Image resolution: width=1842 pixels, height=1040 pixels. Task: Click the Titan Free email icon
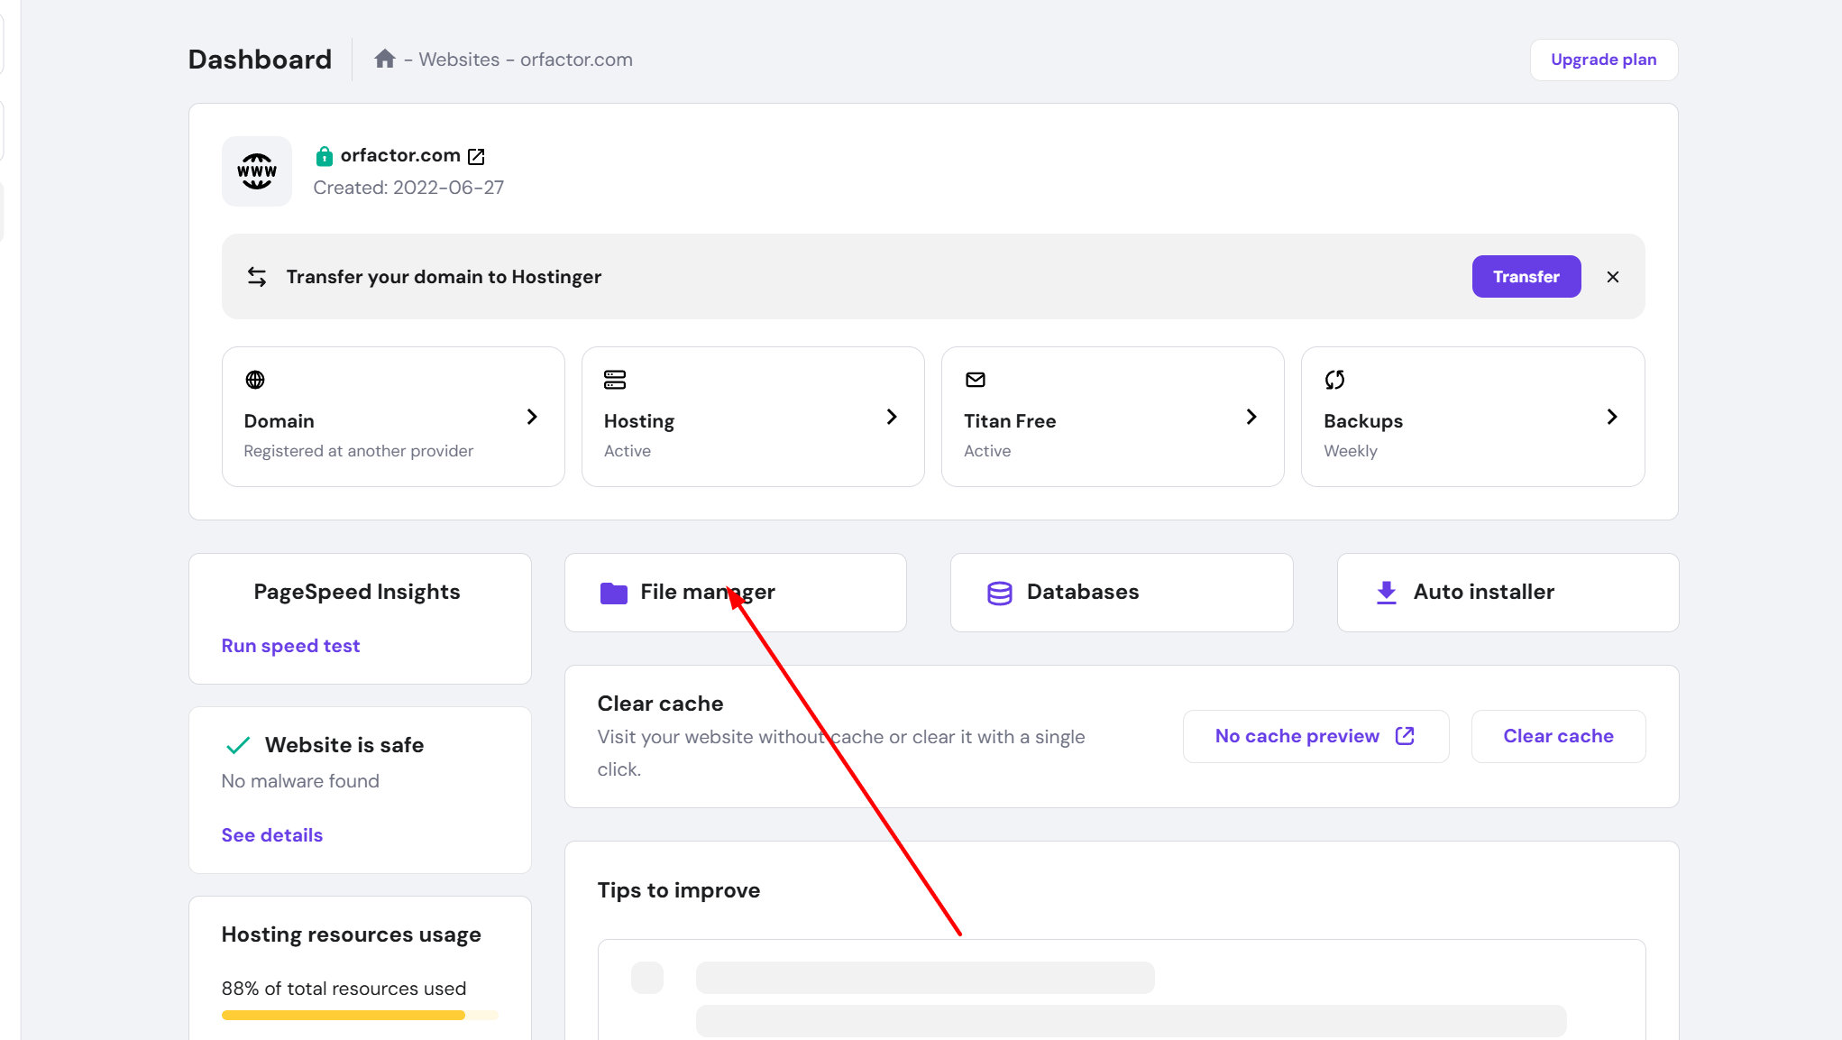tap(975, 380)
